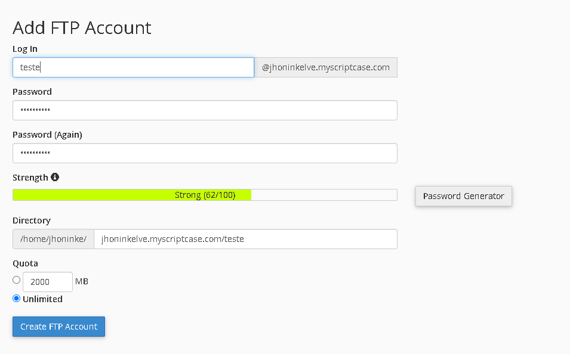This screenshot has height=354, width=570.
Task: Focus the Directory path field
Action: pyautogui.click(x=246, y=239)
